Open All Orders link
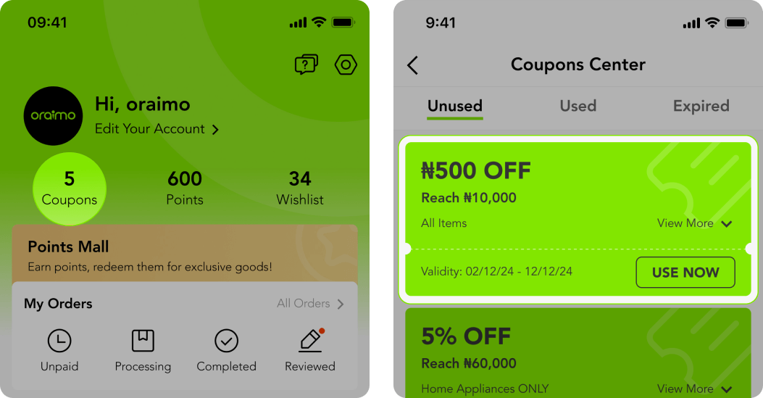Image resolution: width=763 pixels, height=398 pixels. [x=310, y=304]
